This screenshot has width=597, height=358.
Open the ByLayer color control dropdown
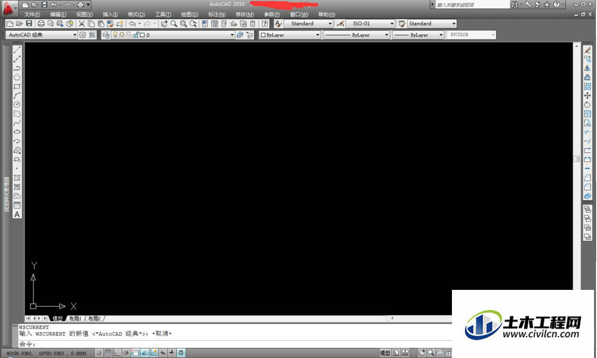(x=290, y=35)
